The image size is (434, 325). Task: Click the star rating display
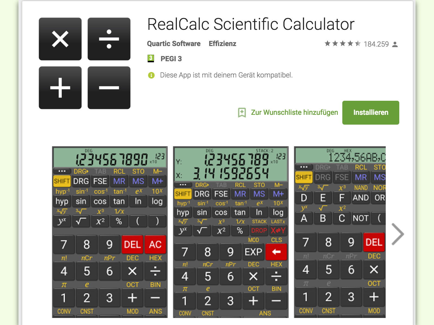pos(343,44)
